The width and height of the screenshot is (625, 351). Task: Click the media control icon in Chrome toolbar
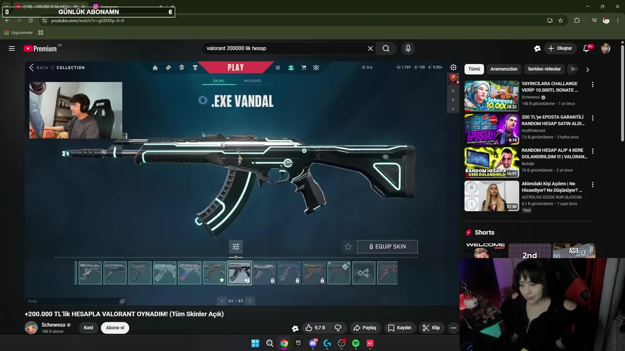594,20
